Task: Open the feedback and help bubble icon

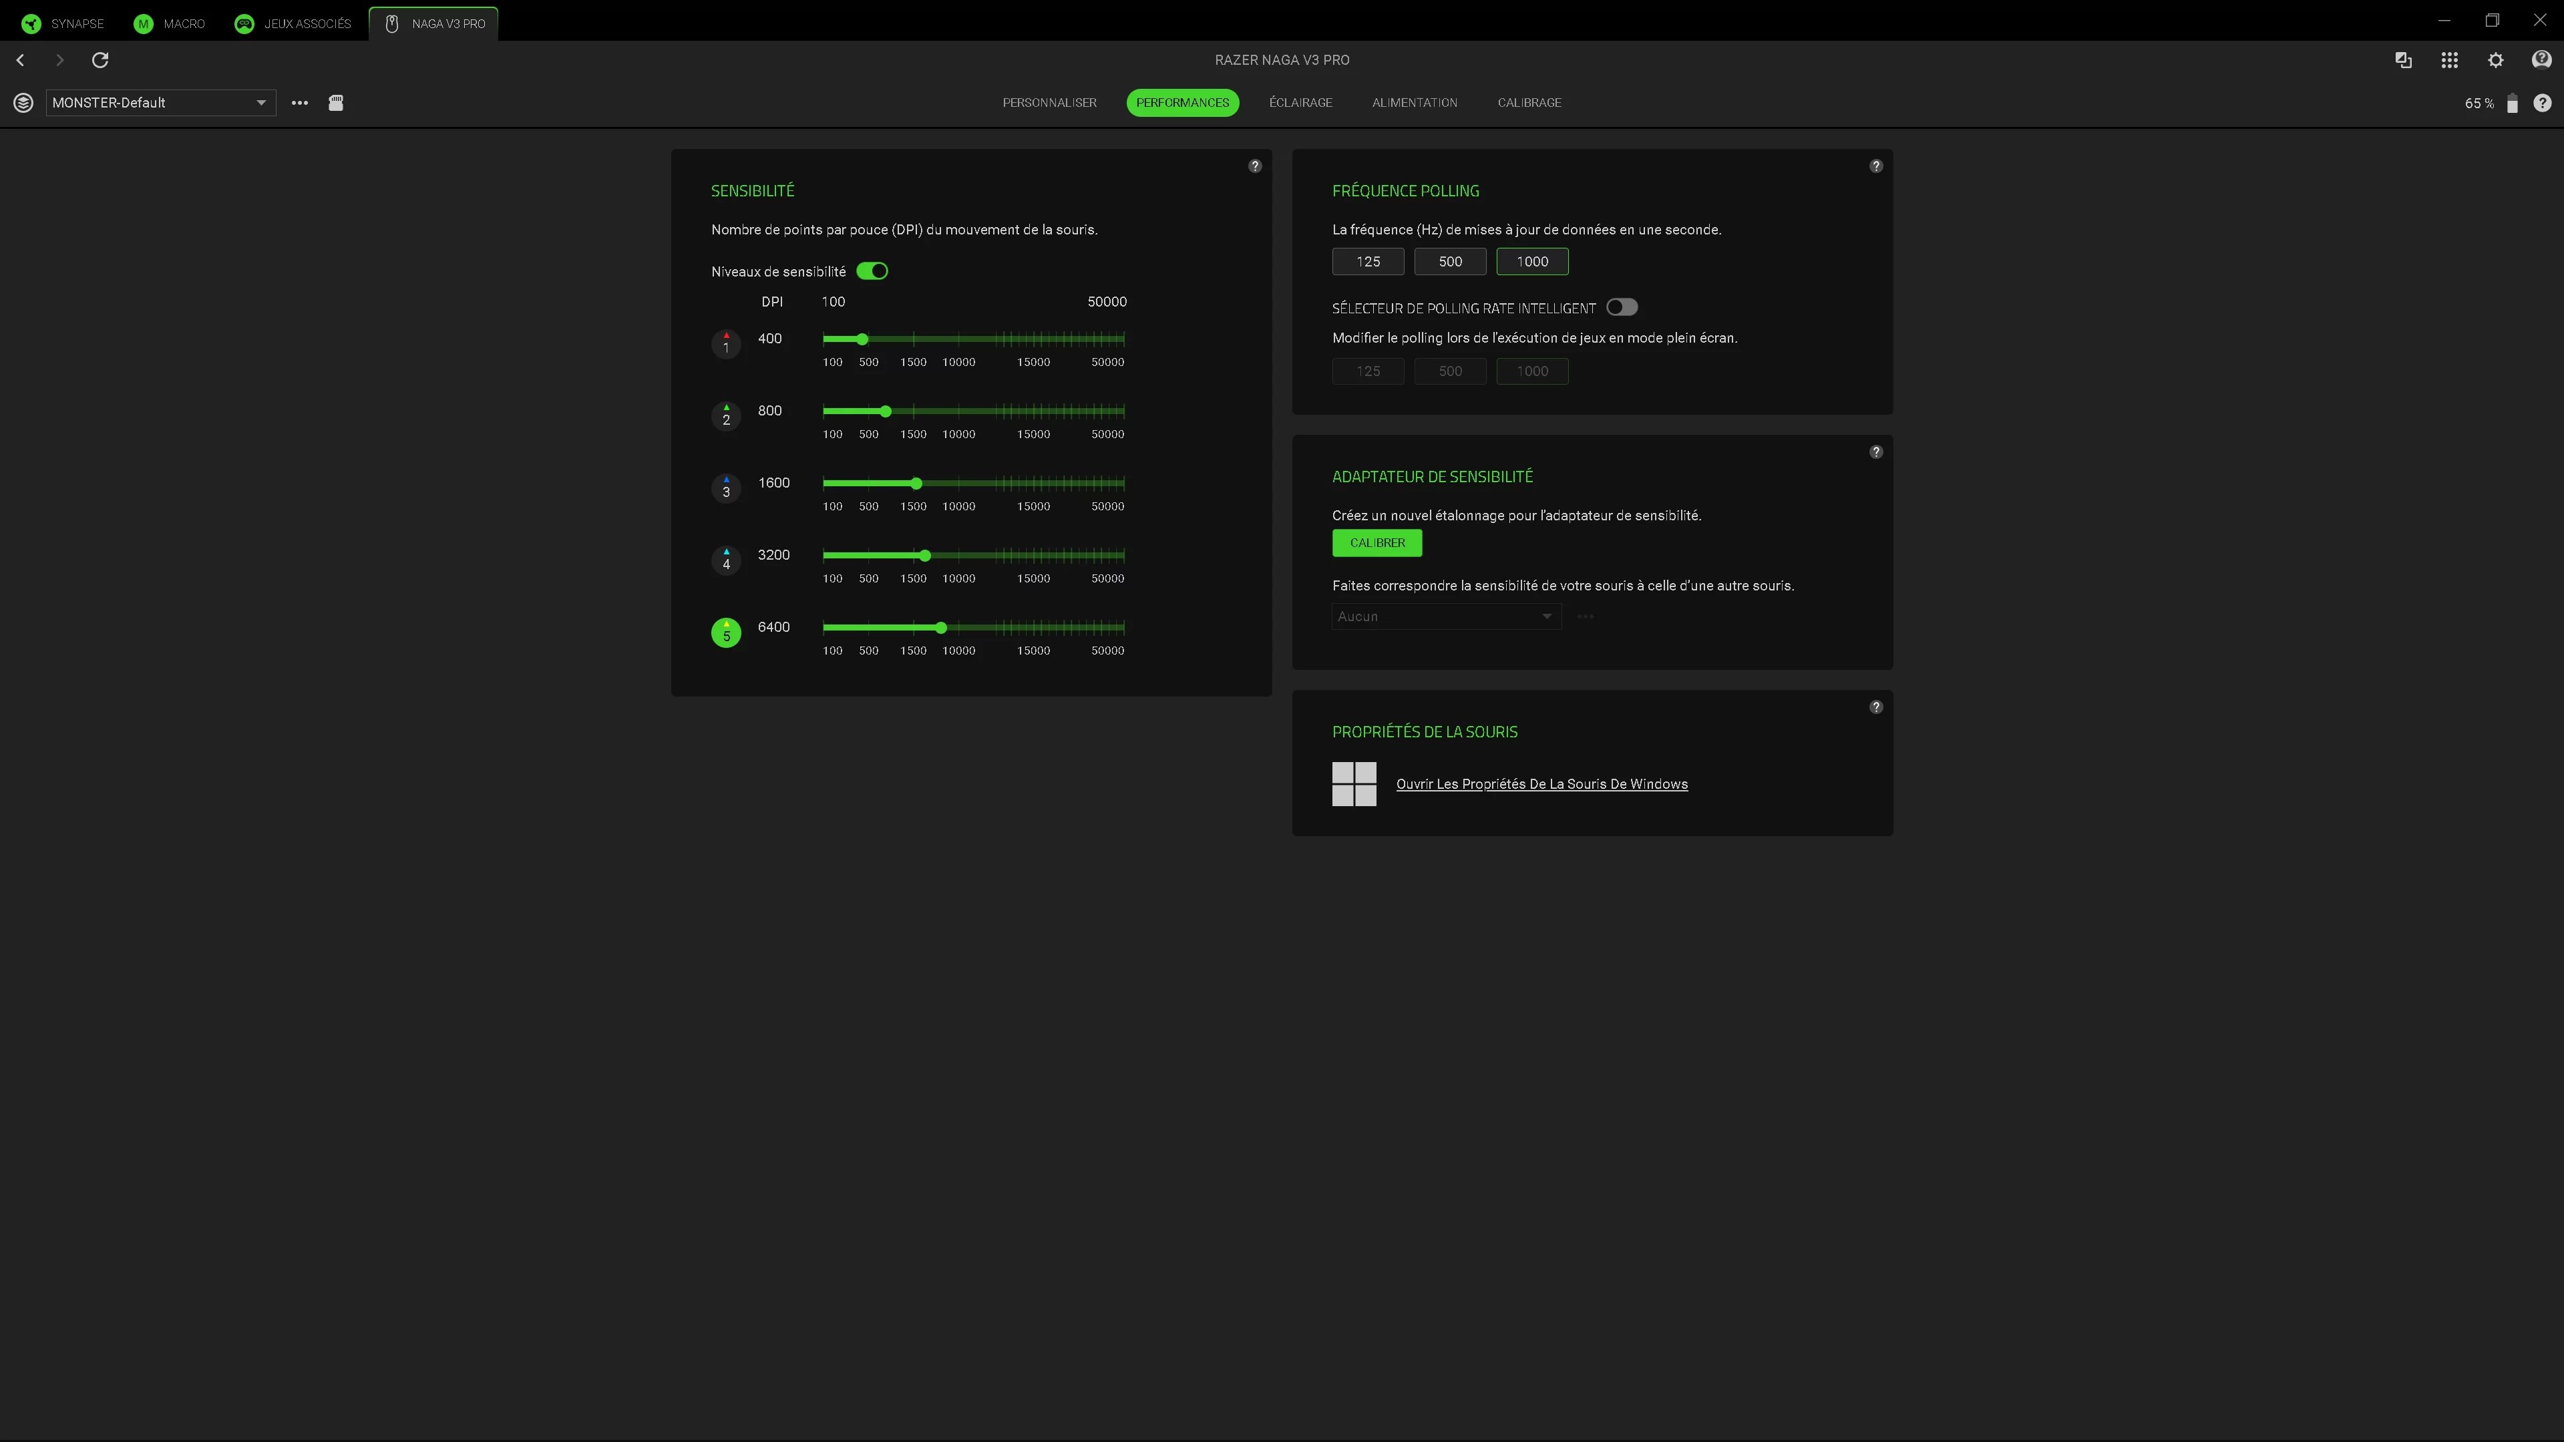Action: pyautogui.click(x=2541, y=61)
